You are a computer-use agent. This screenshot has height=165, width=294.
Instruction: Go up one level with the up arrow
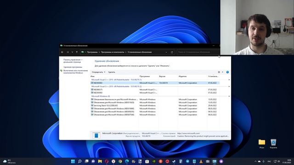[x=77, y=52]
